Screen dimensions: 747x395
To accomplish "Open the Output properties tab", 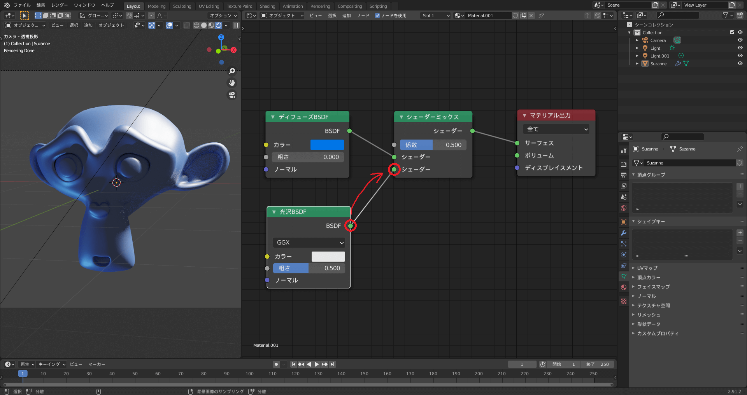I will 624,175.
